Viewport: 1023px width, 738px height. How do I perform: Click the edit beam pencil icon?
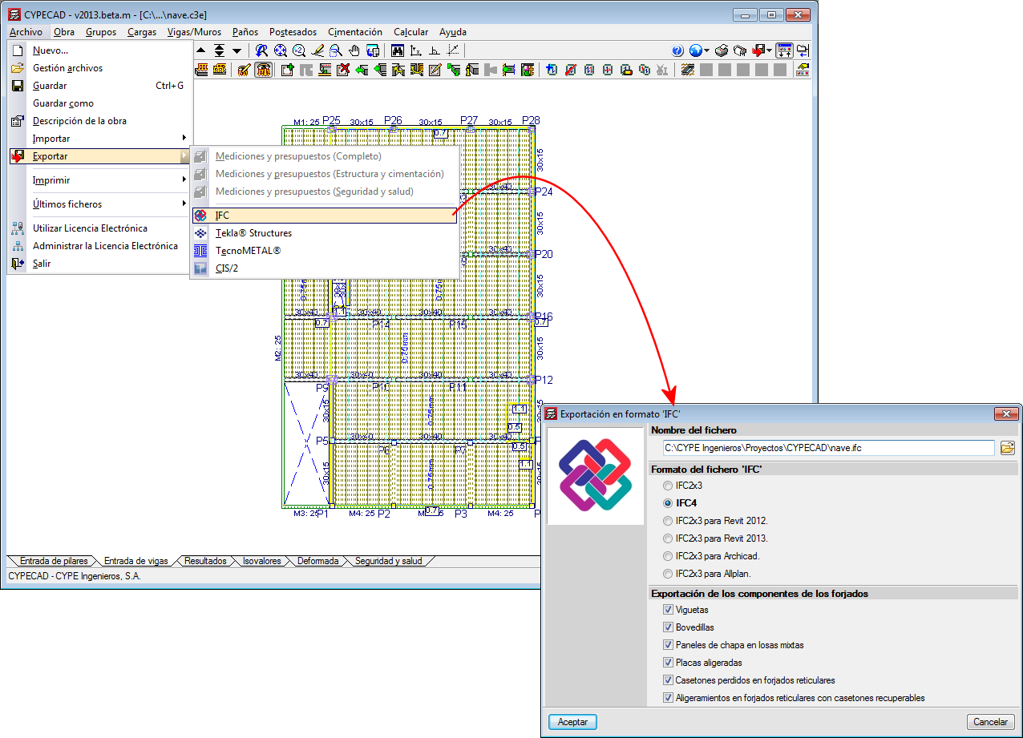pyautogui.click(x=435, y=70)
